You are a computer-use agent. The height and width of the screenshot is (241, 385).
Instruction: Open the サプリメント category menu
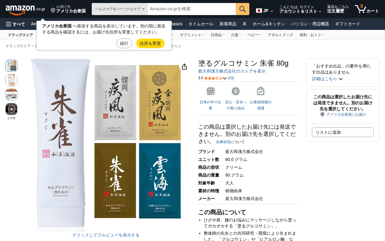click(x=192, y=35)
